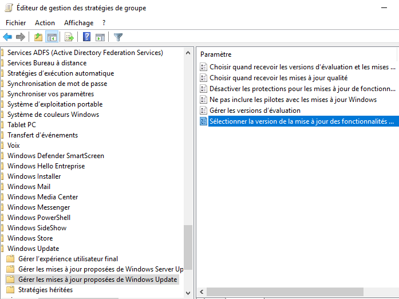Screen dimensions: 399x299
Task: Select the Voix tree node
Action: 14,145
